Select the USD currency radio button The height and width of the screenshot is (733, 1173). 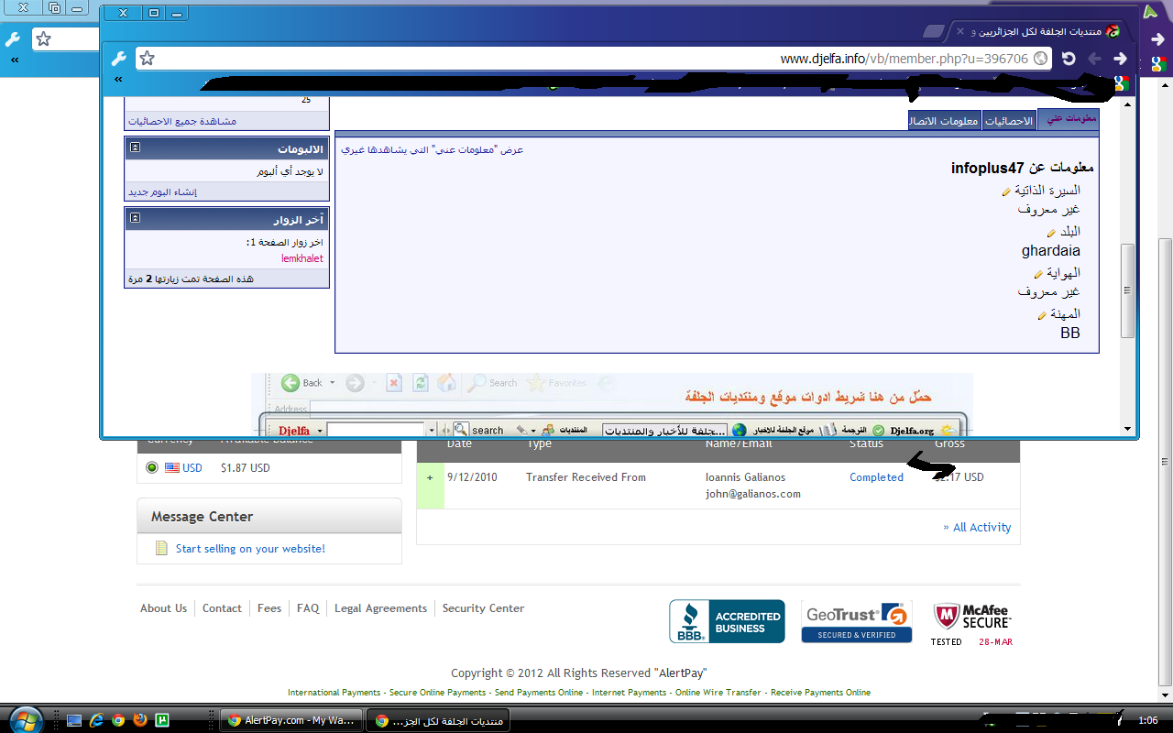[152, 468]
